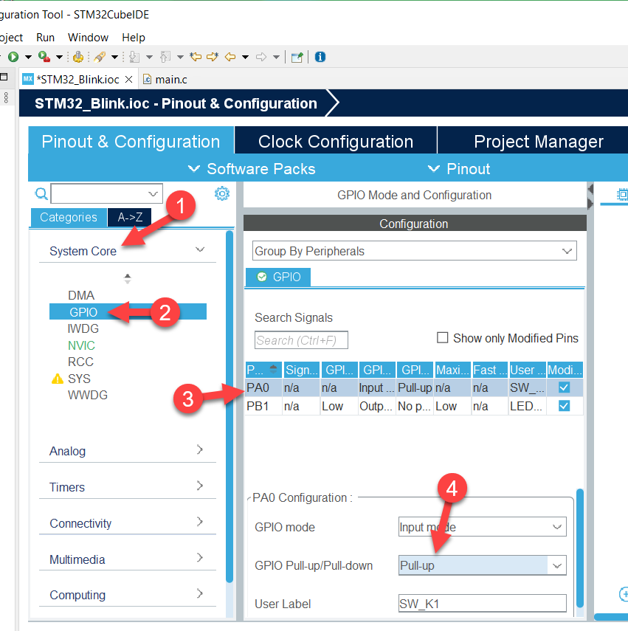Select the Categories tab
Image resolution: width=628 pixels, height=631 pixels.
point(69,217)
